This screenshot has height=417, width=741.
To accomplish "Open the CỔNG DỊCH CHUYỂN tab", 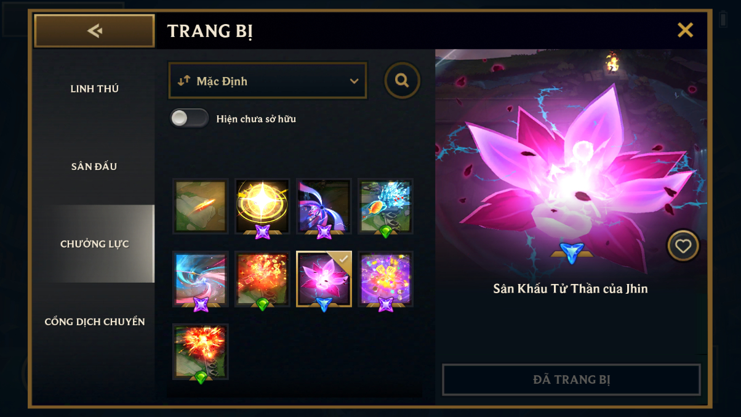I will click(94, 322).
